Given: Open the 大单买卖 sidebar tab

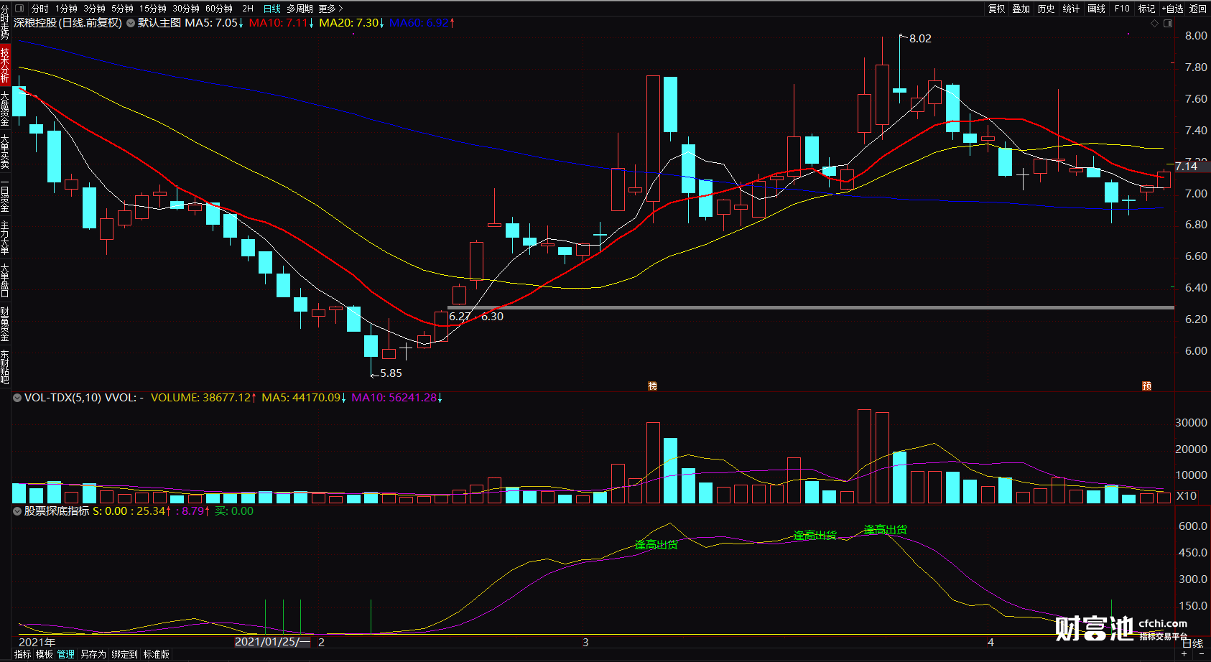Looking at the screenshot, I should point(5,151).
